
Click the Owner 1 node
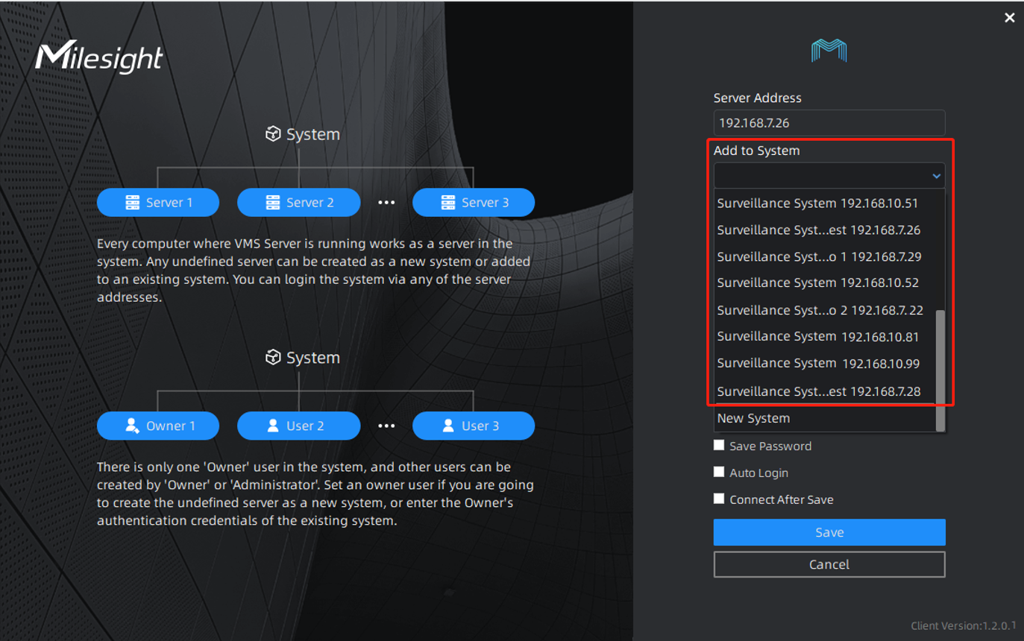click(158, 426)
